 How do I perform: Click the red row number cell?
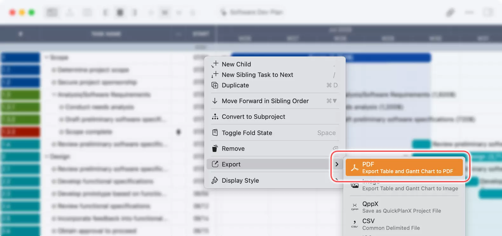pos(21,132)
